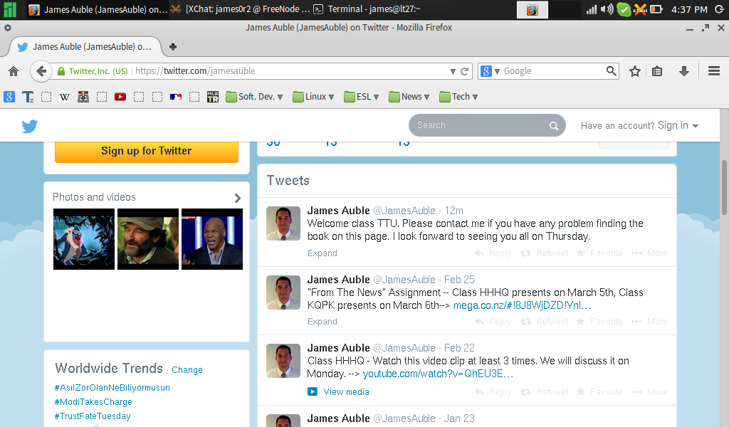Switch to Terminal taskbar window
The image size is (729, 427).
367,9
